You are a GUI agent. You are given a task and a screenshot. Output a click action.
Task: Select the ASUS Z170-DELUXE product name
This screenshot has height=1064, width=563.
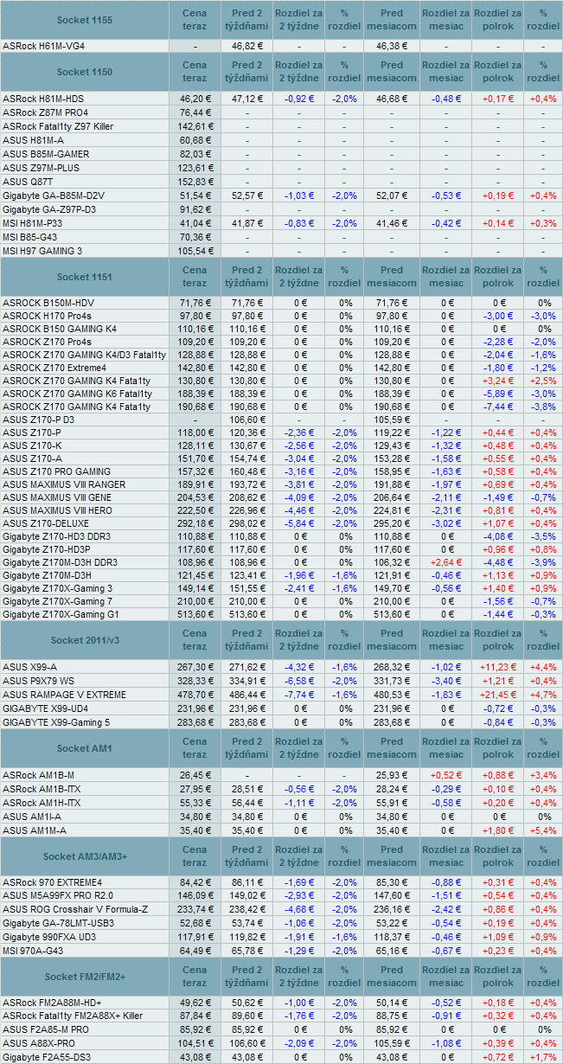pyautogui.click(x=44, y=524)
